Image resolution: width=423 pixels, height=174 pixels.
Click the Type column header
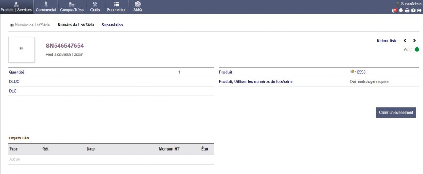[14, 149]
